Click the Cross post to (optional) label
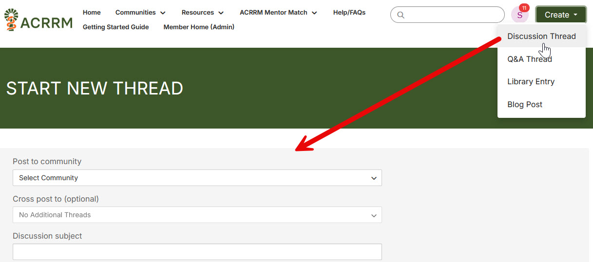This screenshot has height=262, width=593. point(56,199)
